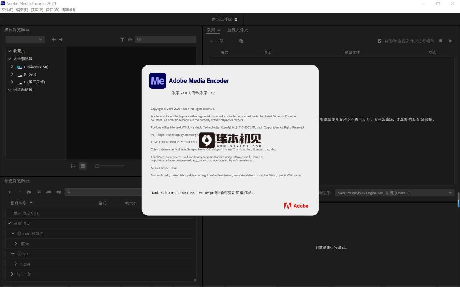Open the 文件(F) menu
The height and width of the screenshot is (287, 460).
pyautogui.click(x=7, y=10)
